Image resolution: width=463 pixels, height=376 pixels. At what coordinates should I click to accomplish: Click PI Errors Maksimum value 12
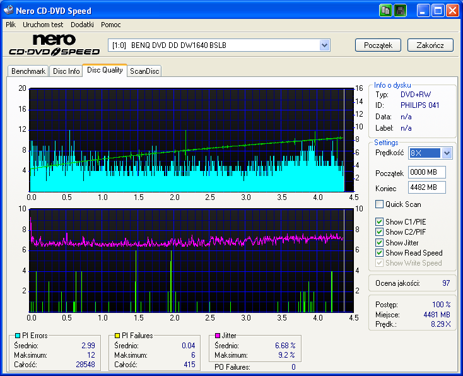91,355
